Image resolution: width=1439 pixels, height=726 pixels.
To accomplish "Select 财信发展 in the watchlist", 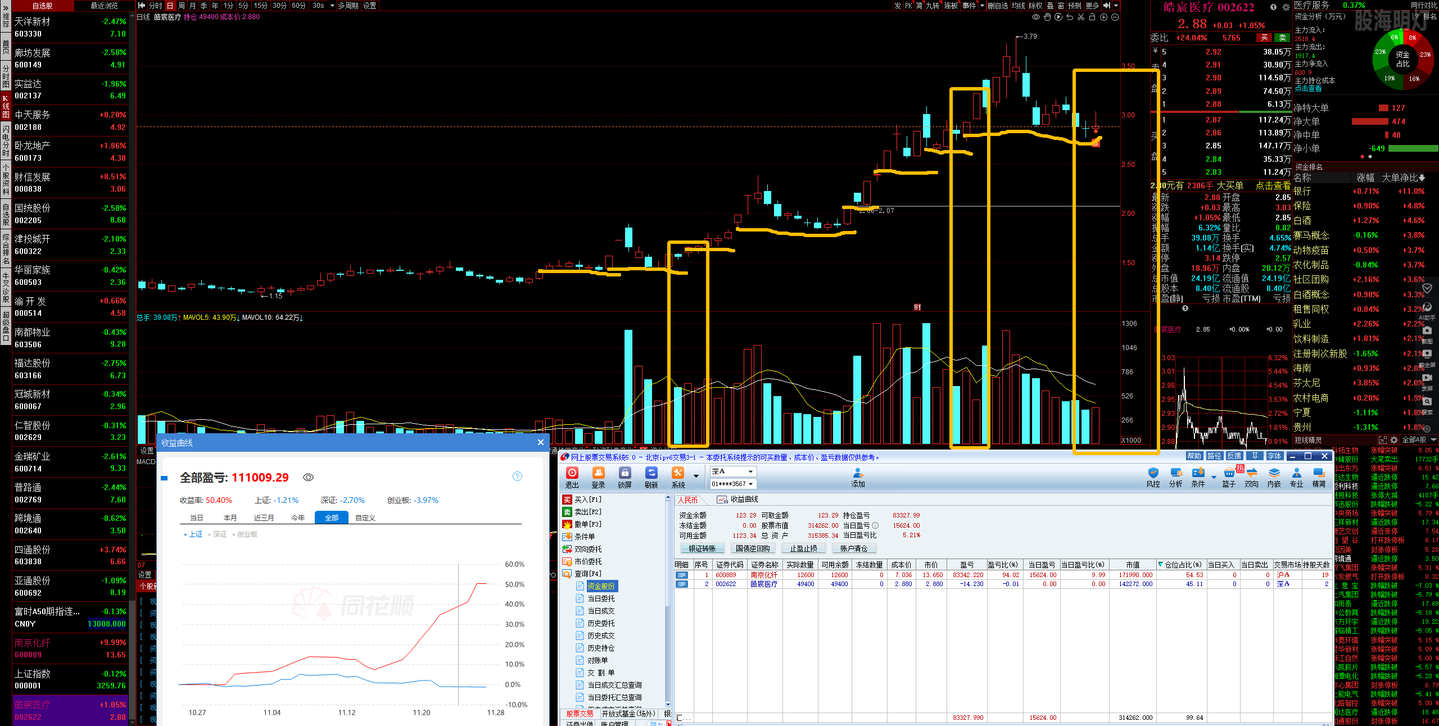I will pos(70,183).
